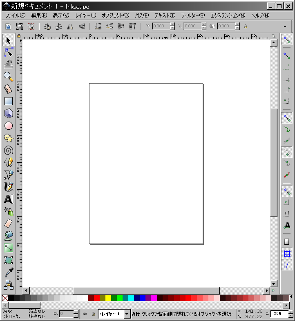Select the Pen Bezier tool

pos(9,175)
